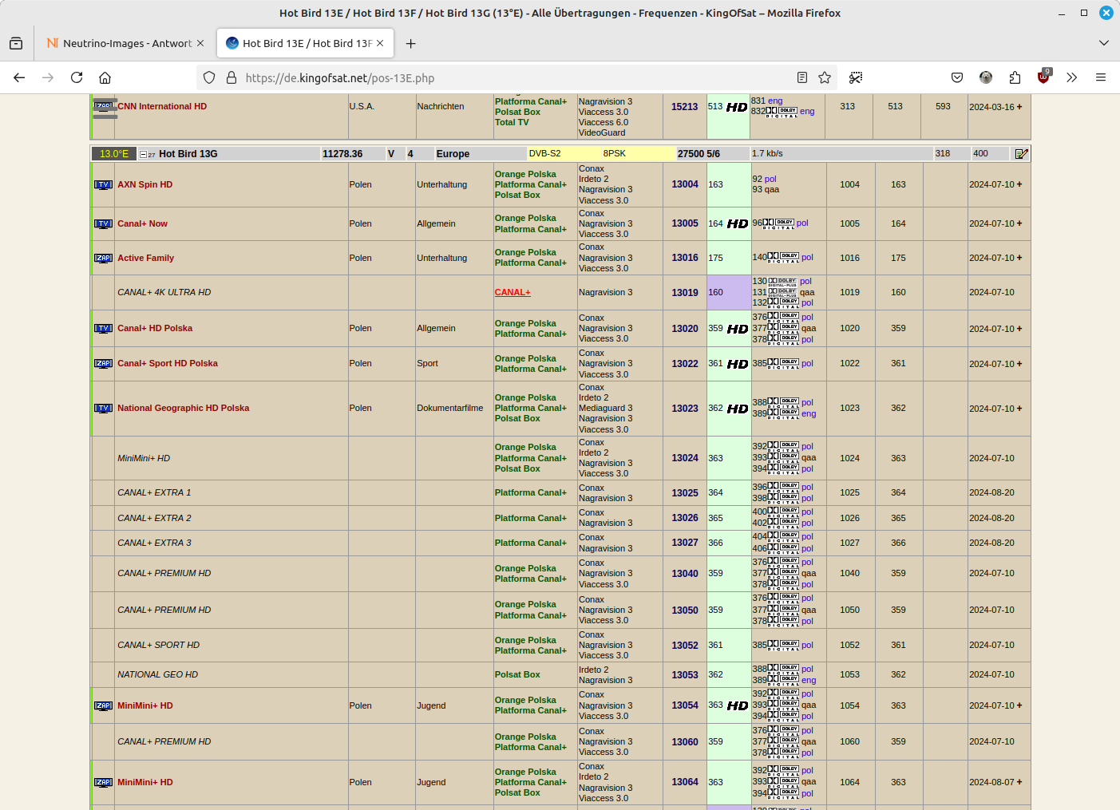Click the TV icon beside AXN Spin HD
Screen dimensions: 1120x810
103,184
